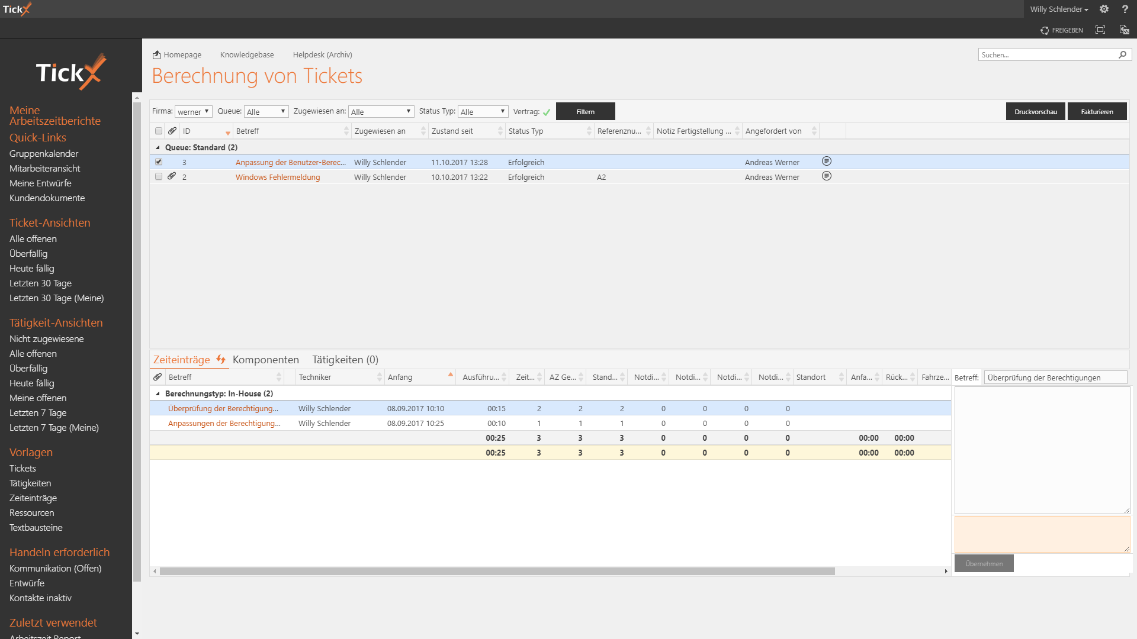1137x639 pixels.
Task: Open Windows Fehlermeldung ticket link
Action: click(x=278, y=177)
